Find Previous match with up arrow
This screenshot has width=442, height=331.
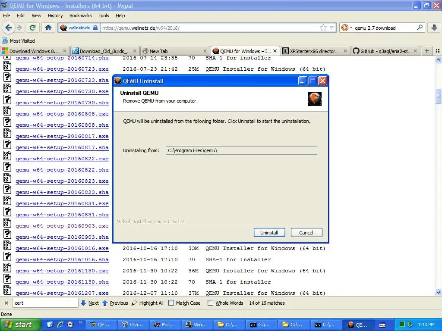pos(115,303)
